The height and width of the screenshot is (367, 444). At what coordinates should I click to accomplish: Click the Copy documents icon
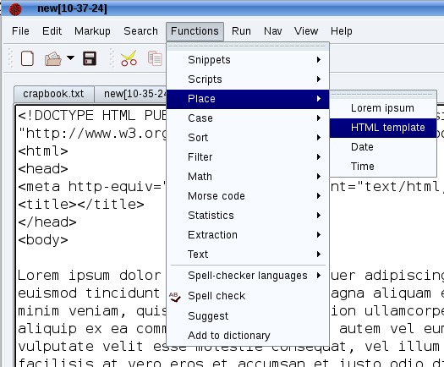point(155,58)
